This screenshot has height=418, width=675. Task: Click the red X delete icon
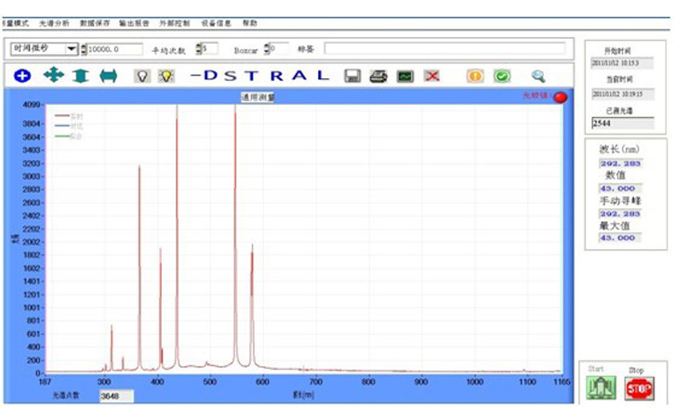tap(431, 76)
